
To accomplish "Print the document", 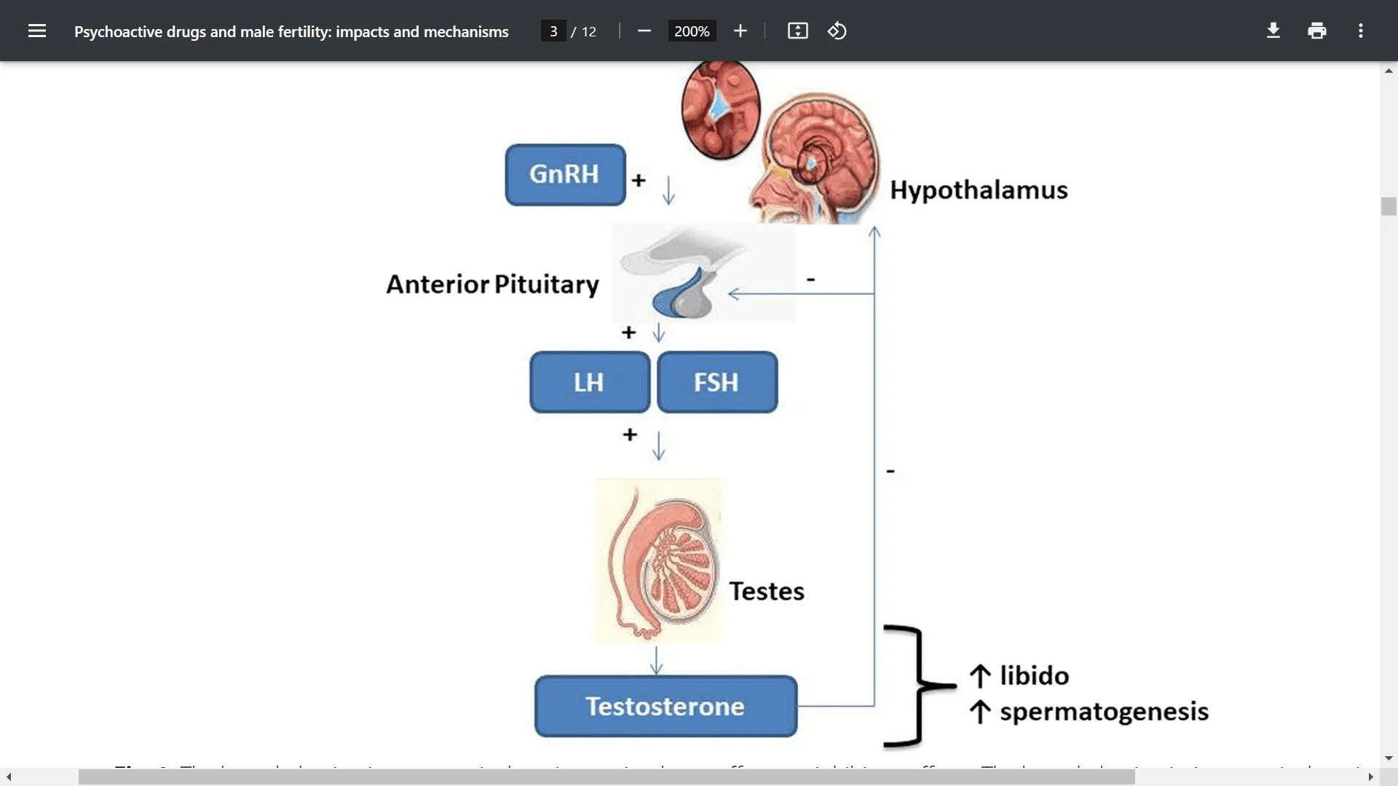I will [1317, 31].
